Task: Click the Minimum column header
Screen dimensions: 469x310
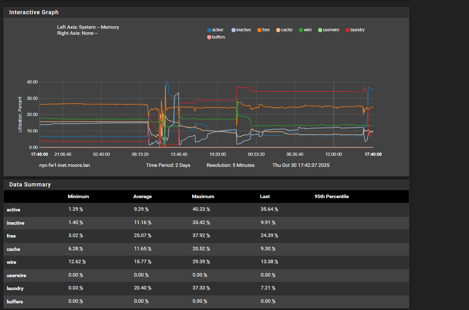Action: point(78,197)
